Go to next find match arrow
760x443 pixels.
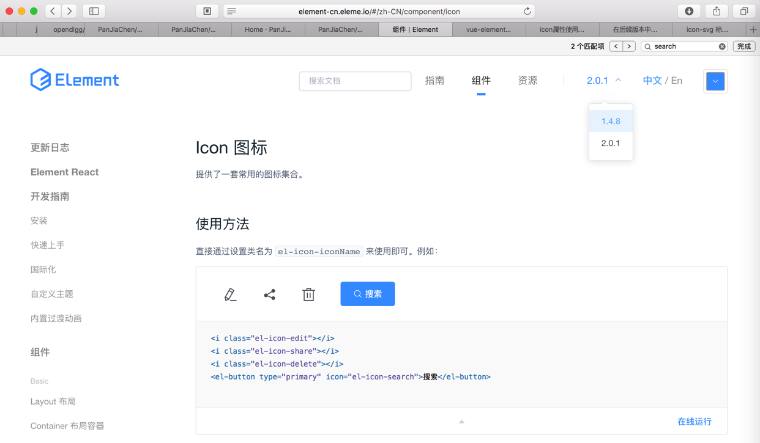tap(629, 46)
